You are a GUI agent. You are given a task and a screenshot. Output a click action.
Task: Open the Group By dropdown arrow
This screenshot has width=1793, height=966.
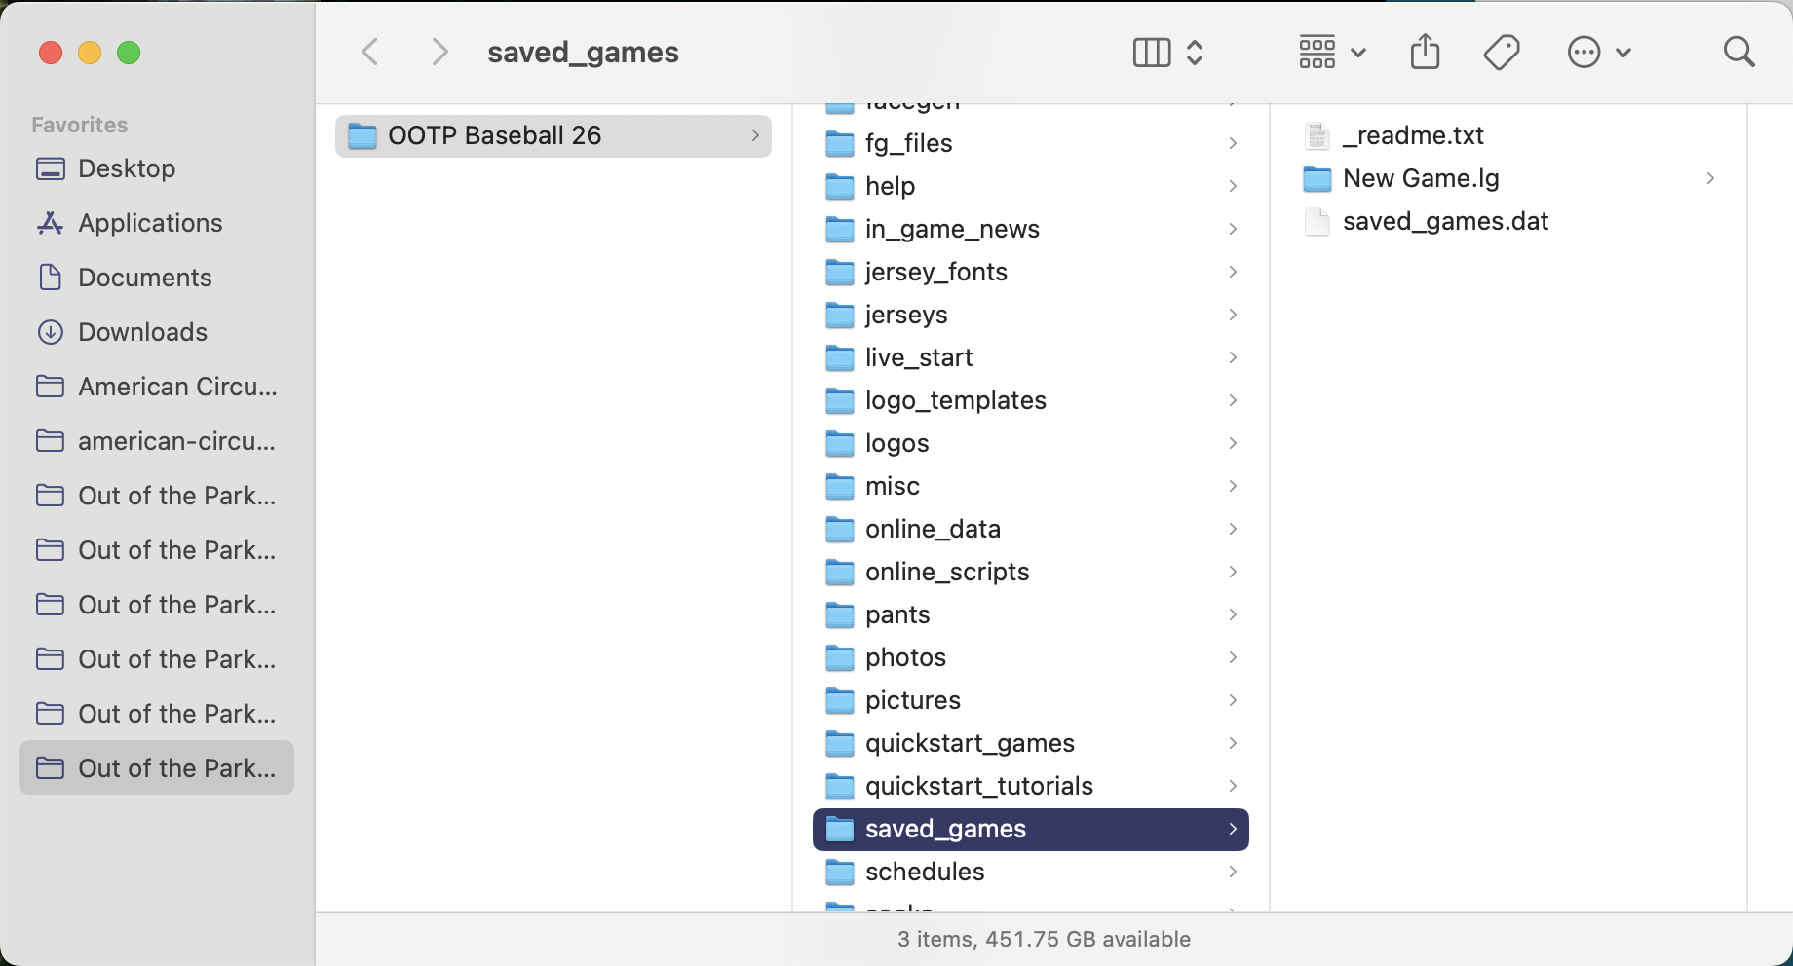[x=1358, y=53]
